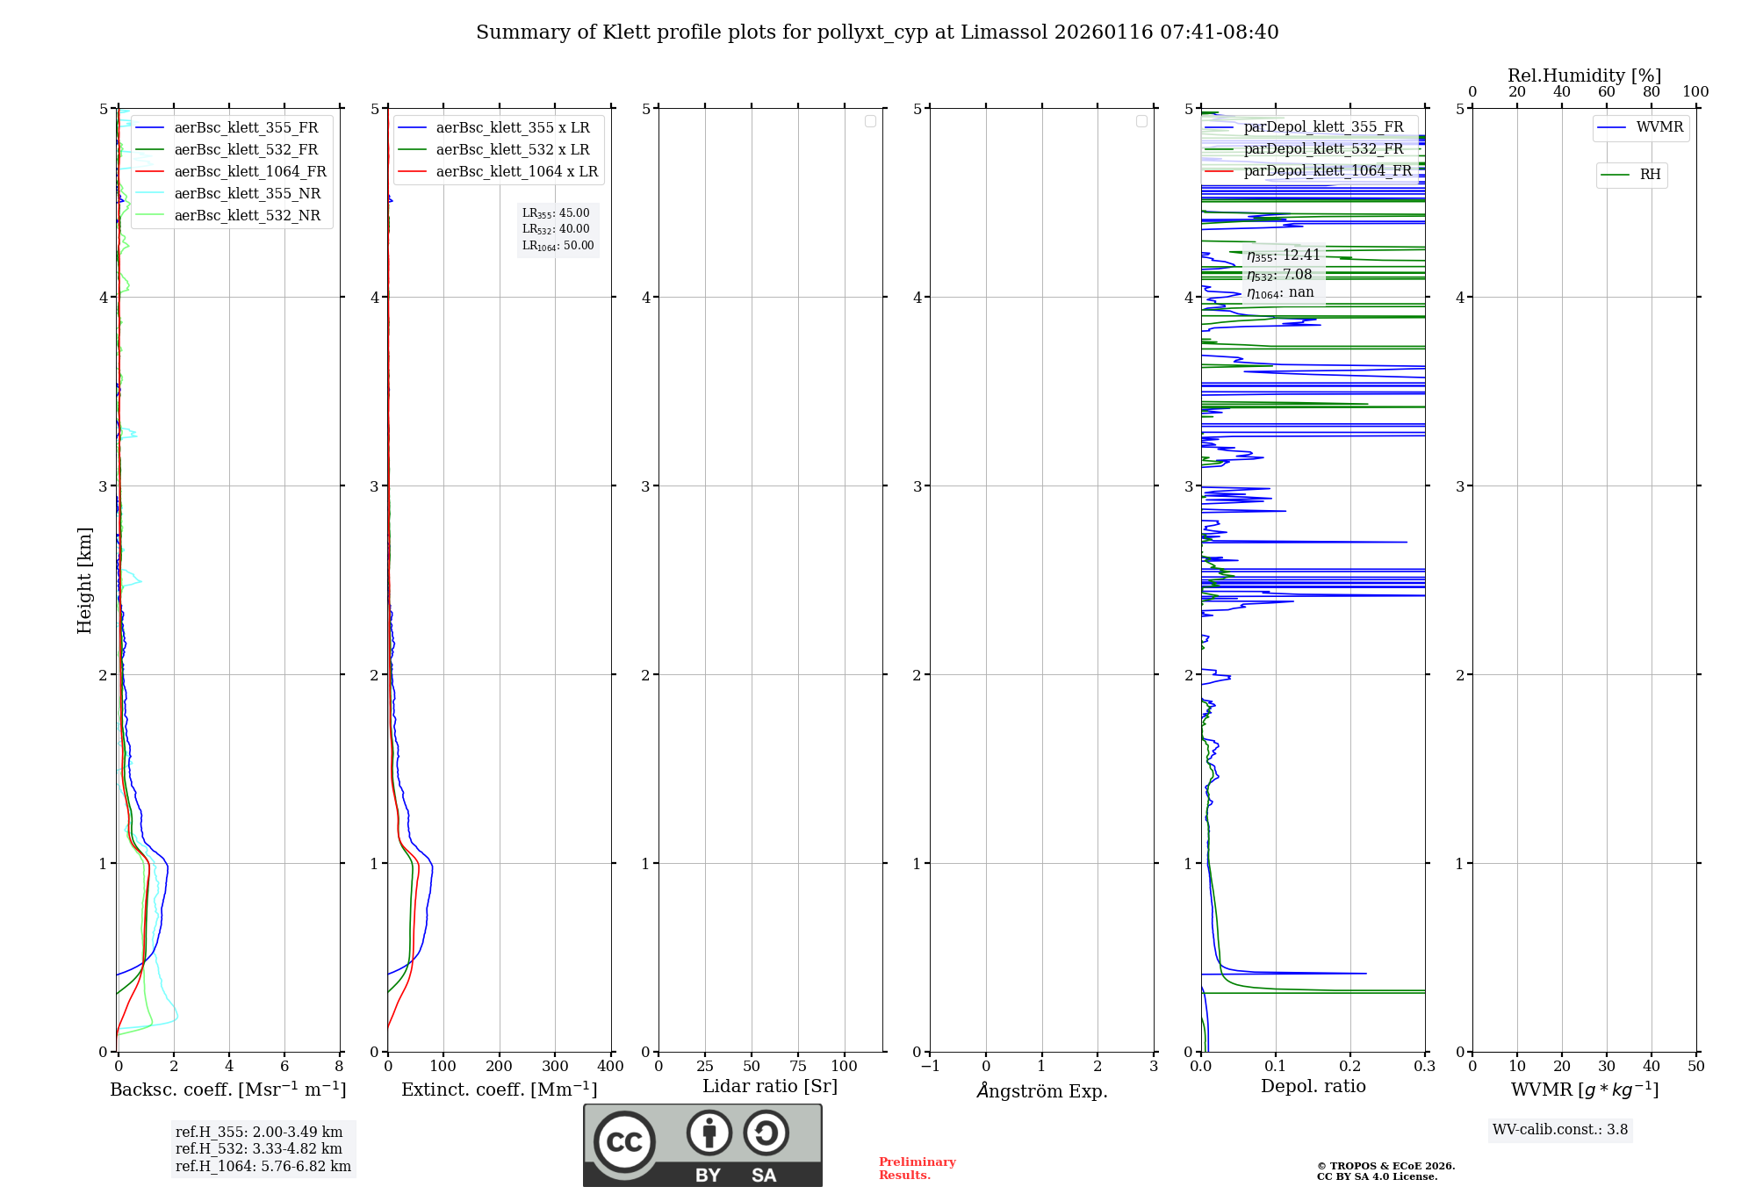This screenshot has width=1756, height=1194.
Task: Click the empty legend box in Lidar ratio plot
Action: [870, 121]
